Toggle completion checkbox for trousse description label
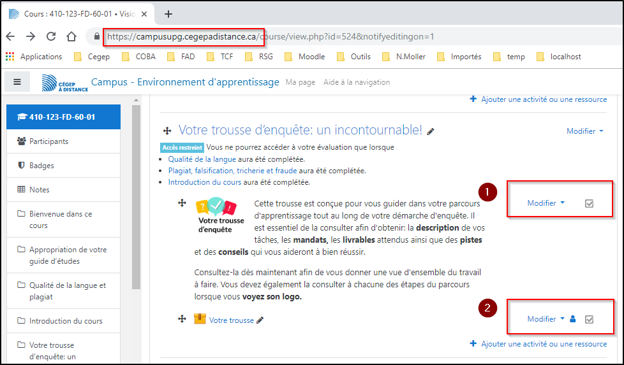The height and width of the screenshot is (365, 624). 589,204
